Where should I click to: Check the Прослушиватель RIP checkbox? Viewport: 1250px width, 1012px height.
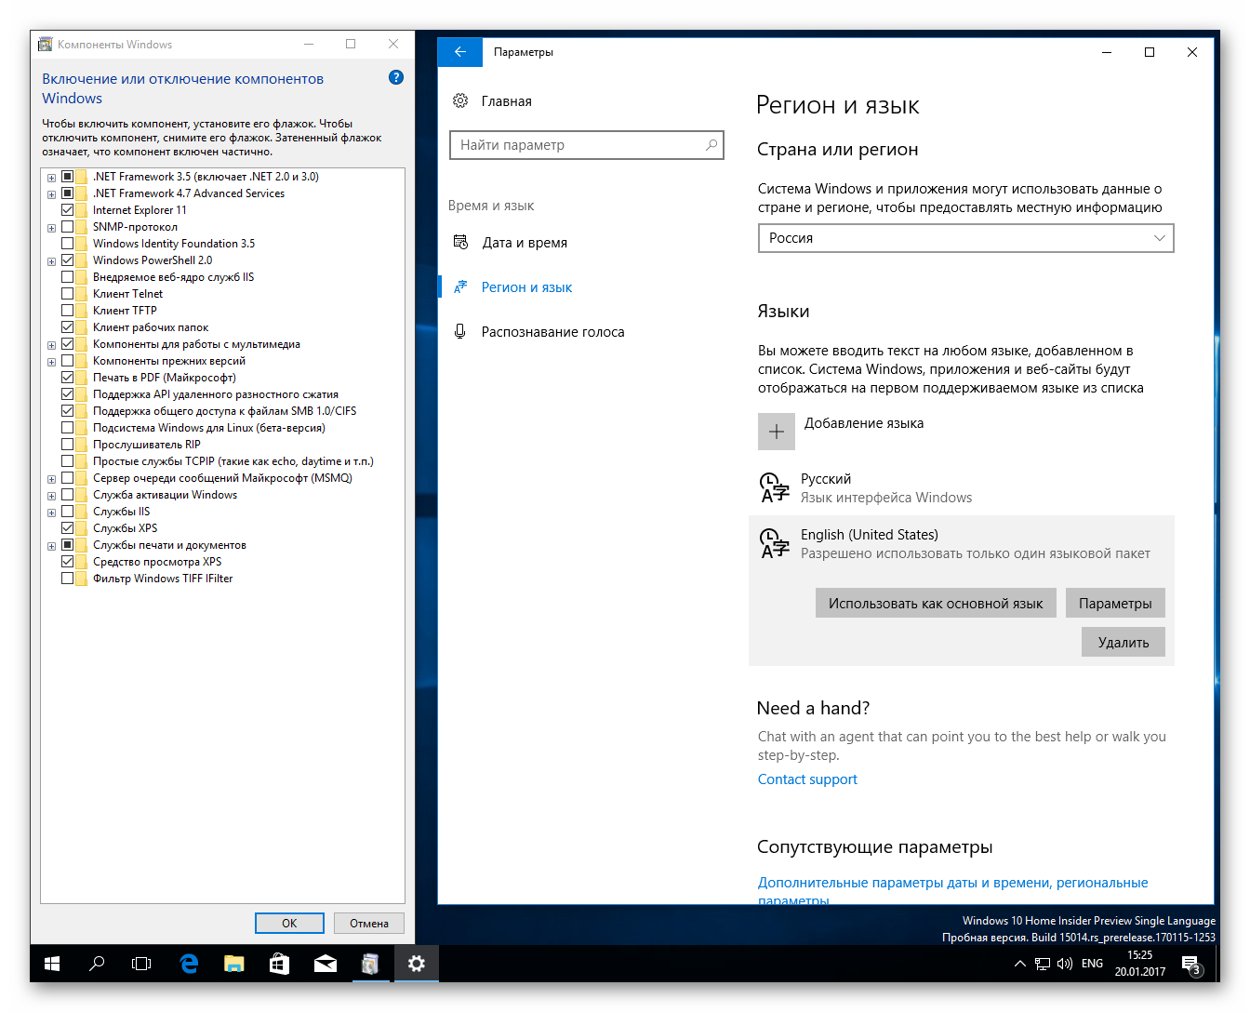[x=67, y=445]
